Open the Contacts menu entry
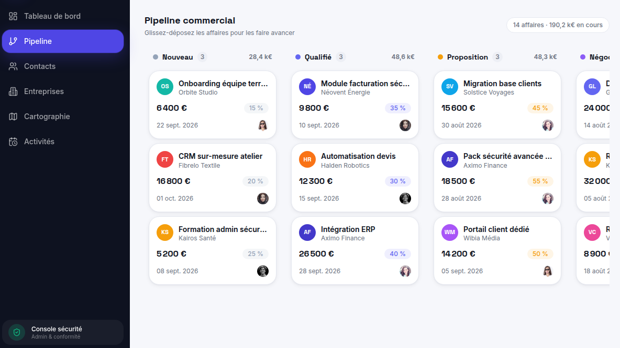The width and height of the screenshot is (620, 348). 63,66
